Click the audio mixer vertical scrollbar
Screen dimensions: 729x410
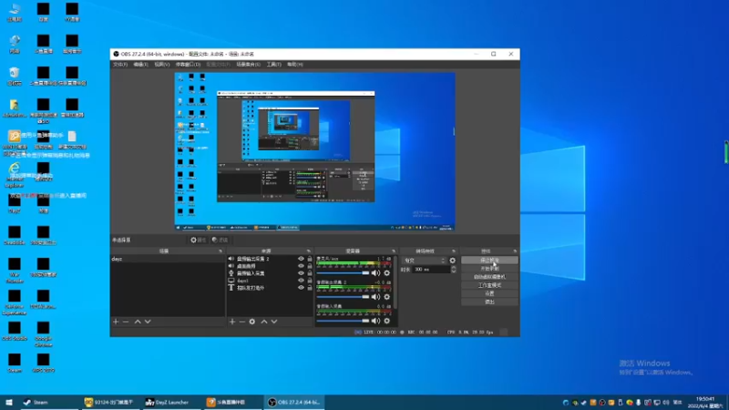(x=395, y=282)
